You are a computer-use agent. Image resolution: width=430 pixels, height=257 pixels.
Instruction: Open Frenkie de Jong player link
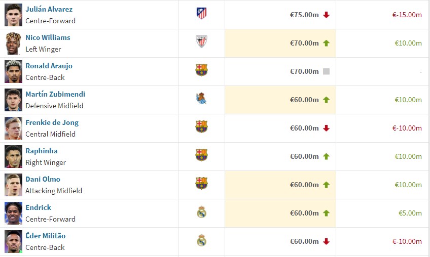[52, 122]
